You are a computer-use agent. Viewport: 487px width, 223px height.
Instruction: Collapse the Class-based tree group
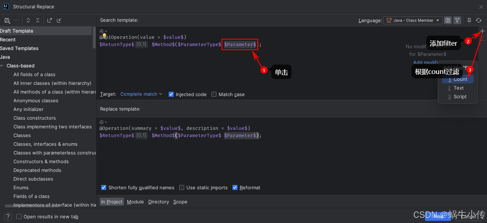click(x=3, y=66)
